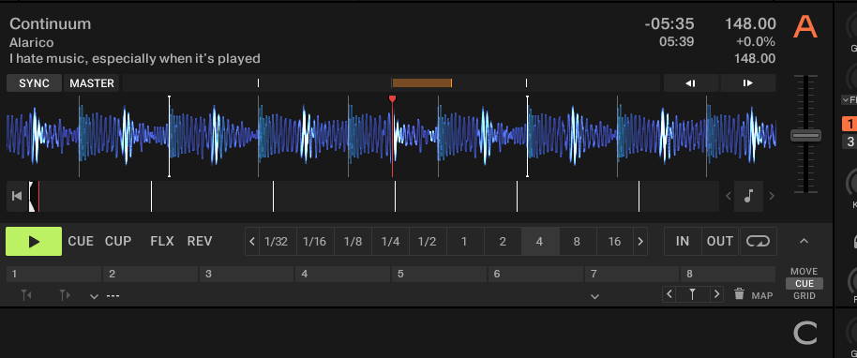The image size is (857, 358).
Task: Click the CUE transport button
Action: click(81, 242)
